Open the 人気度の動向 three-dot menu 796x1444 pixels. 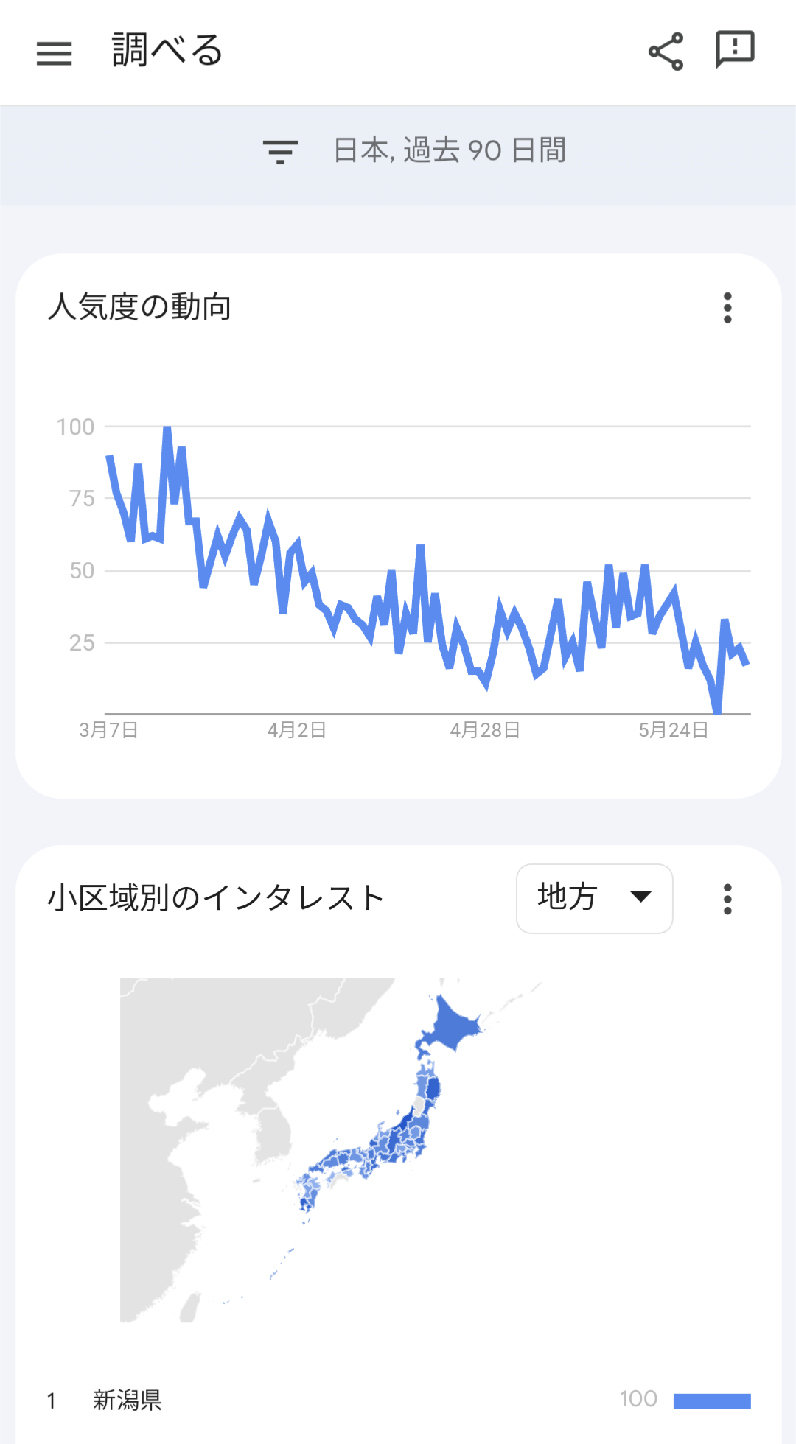[727, 308]
